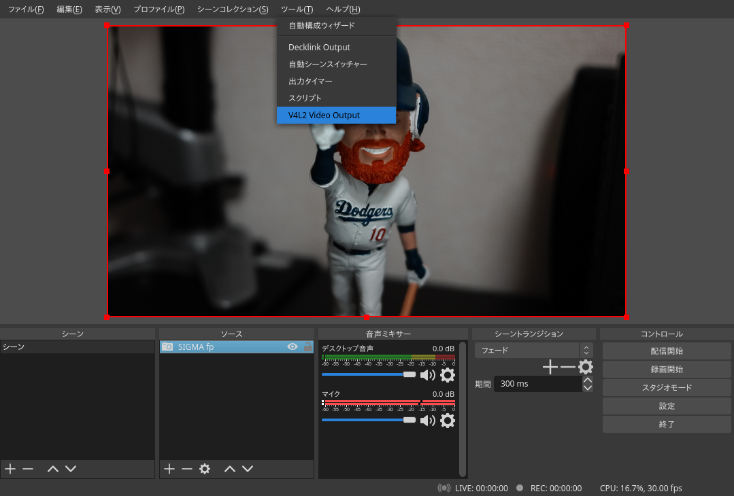734x496 pixels.
Task: Click the audio mixer vertical scrollbar
Action: point(463,409)
